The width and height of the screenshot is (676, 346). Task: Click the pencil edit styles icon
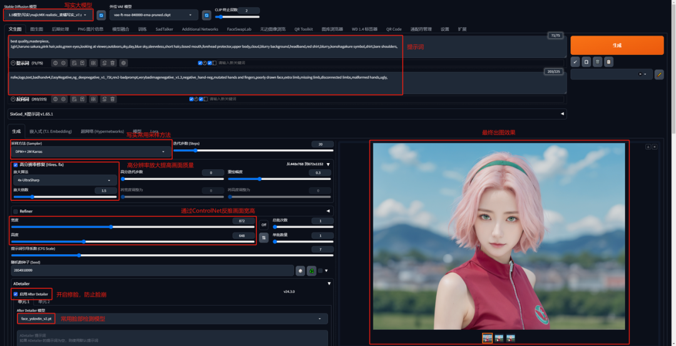(x=658, y=74)
